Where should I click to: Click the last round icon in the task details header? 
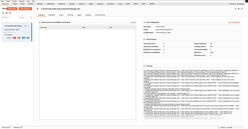click(x=242, y=9)
